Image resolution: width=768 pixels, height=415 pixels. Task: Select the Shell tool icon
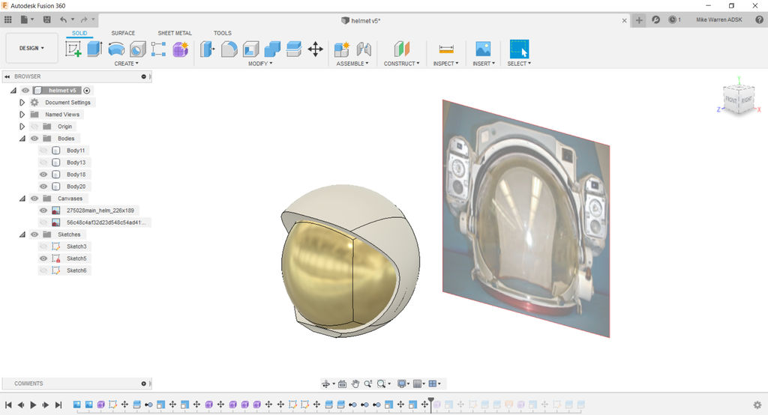tap(250, 49)
